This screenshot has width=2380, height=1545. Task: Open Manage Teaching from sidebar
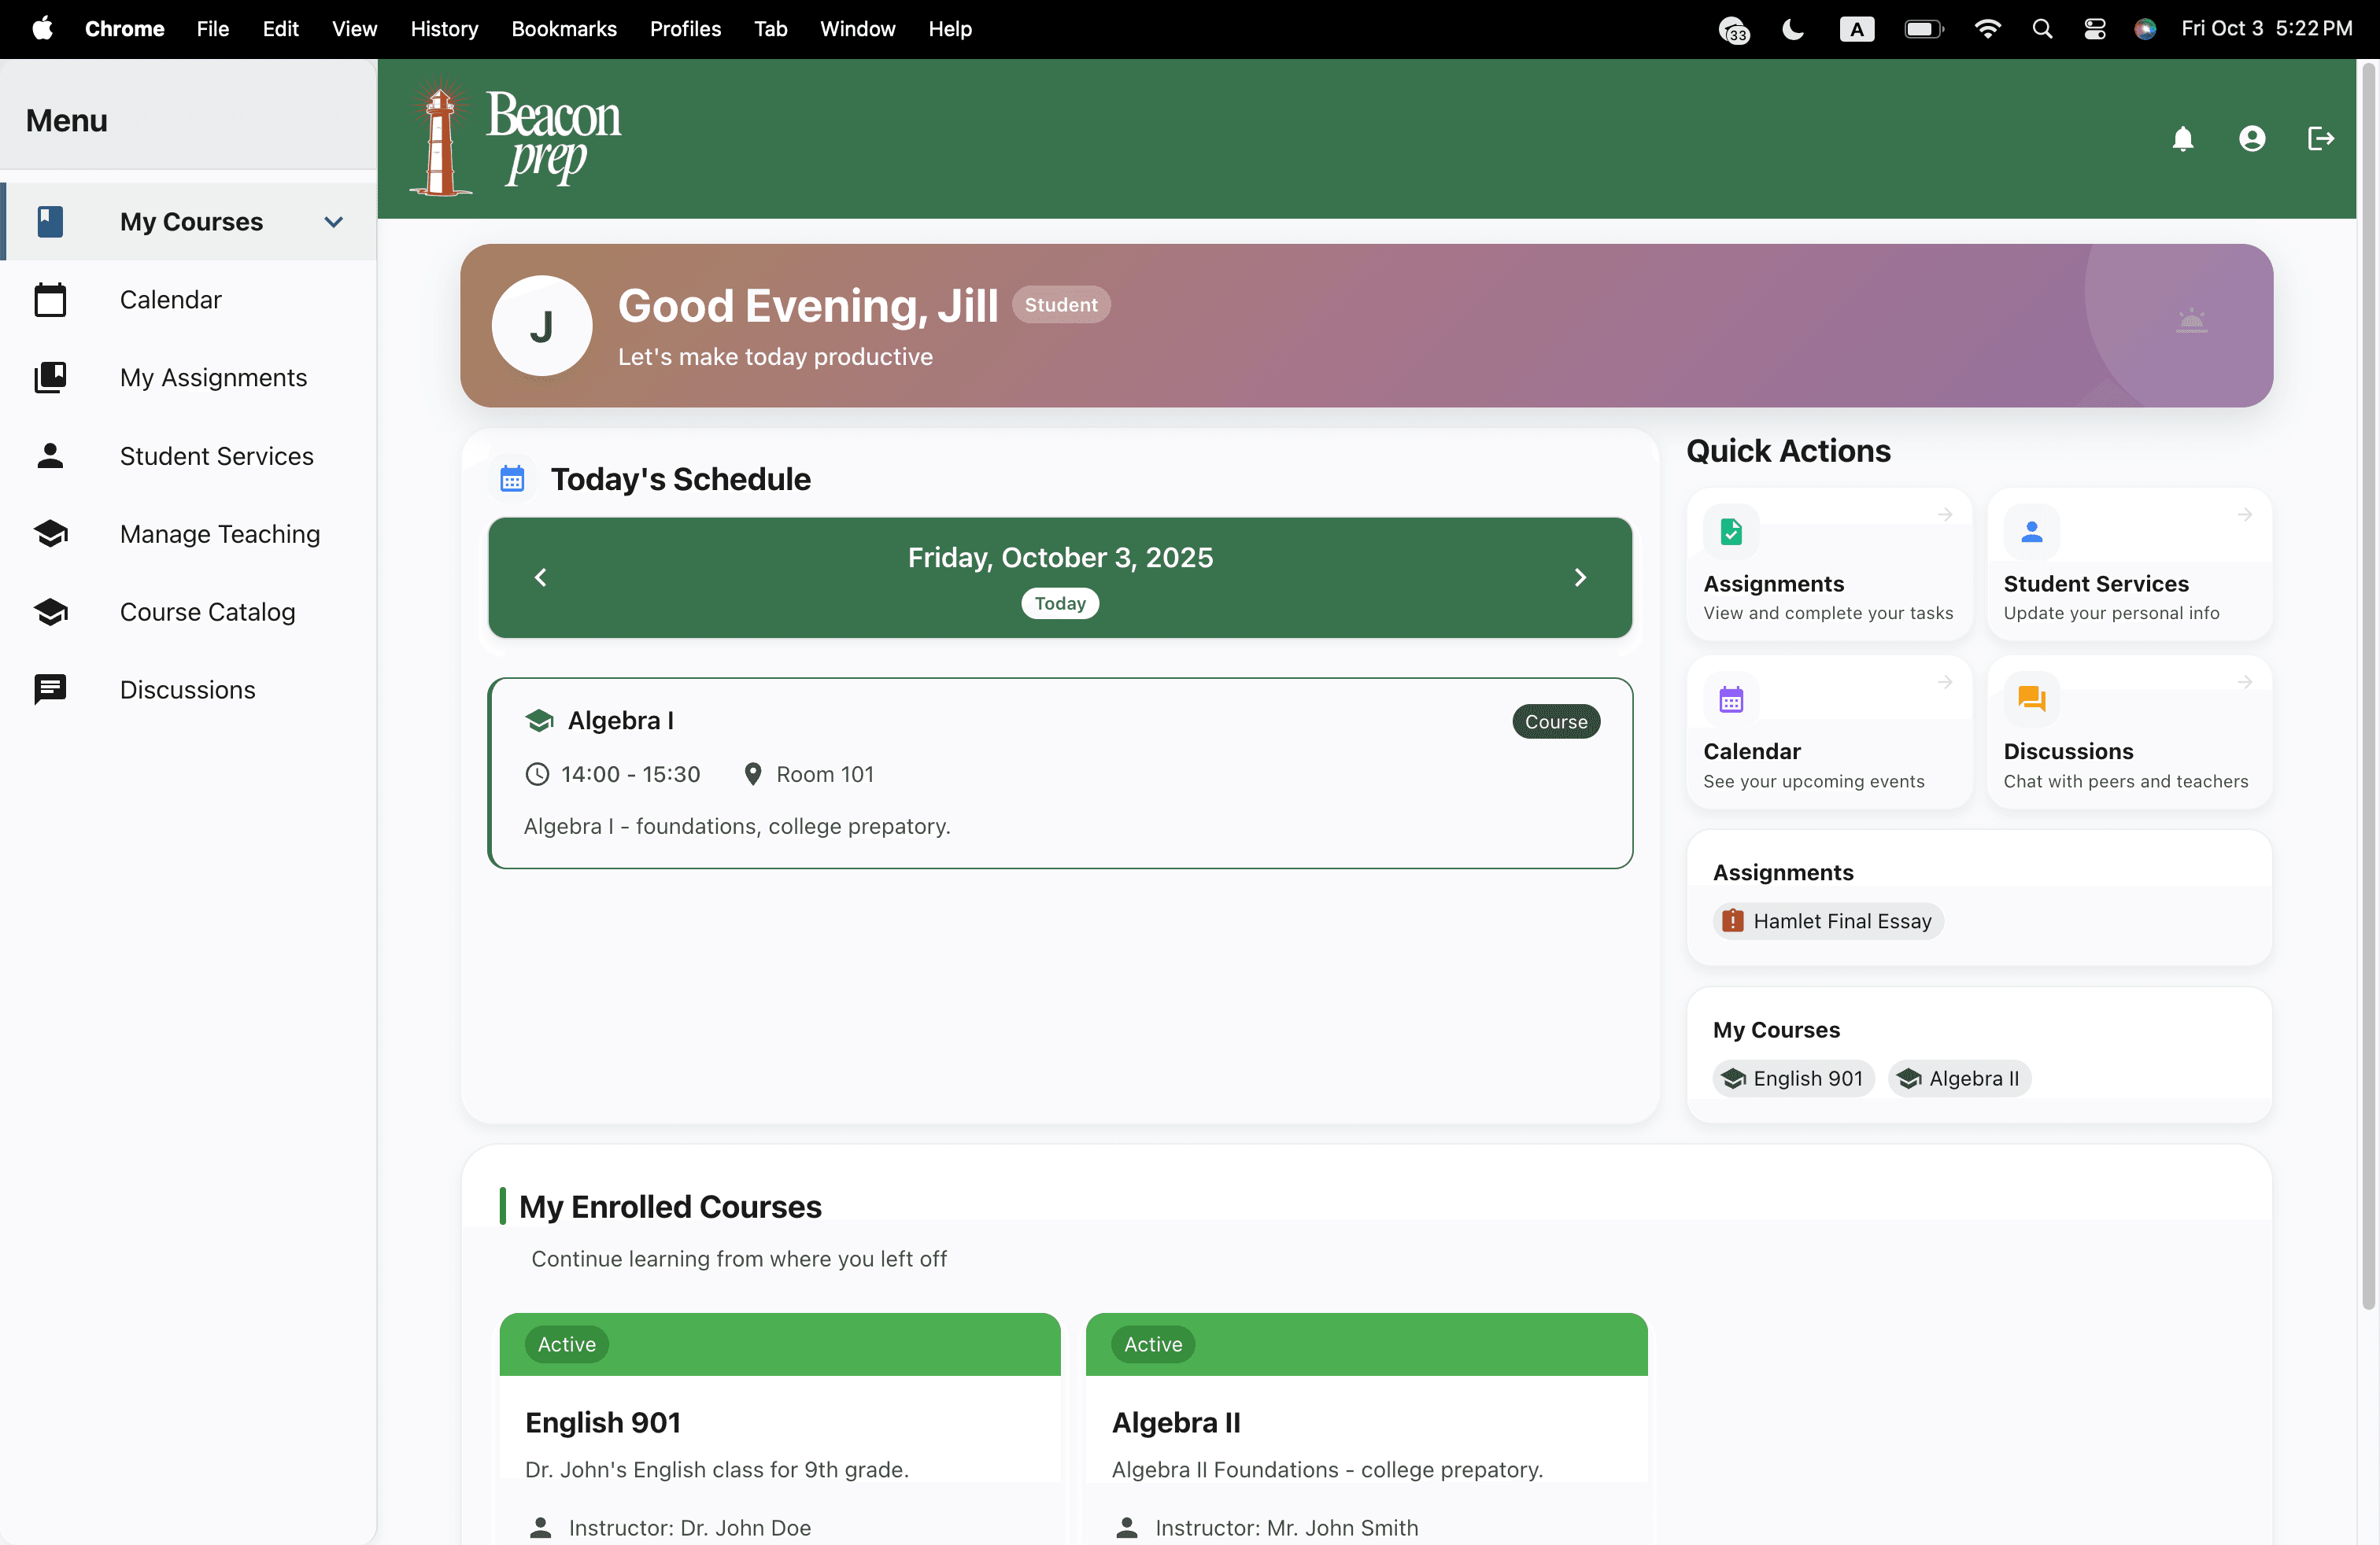coord(188,533)
